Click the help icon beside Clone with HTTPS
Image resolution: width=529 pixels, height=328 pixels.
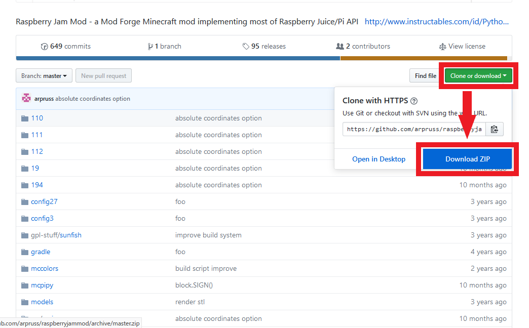pyautogui.click(x=413, y=101)
